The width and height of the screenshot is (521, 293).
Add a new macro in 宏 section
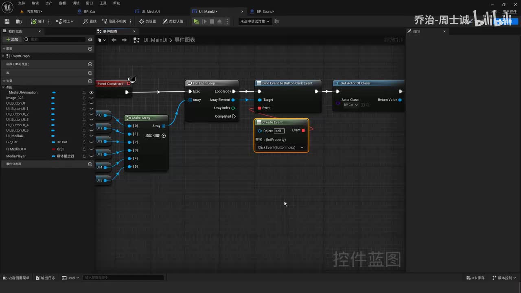tap(90, 73)
